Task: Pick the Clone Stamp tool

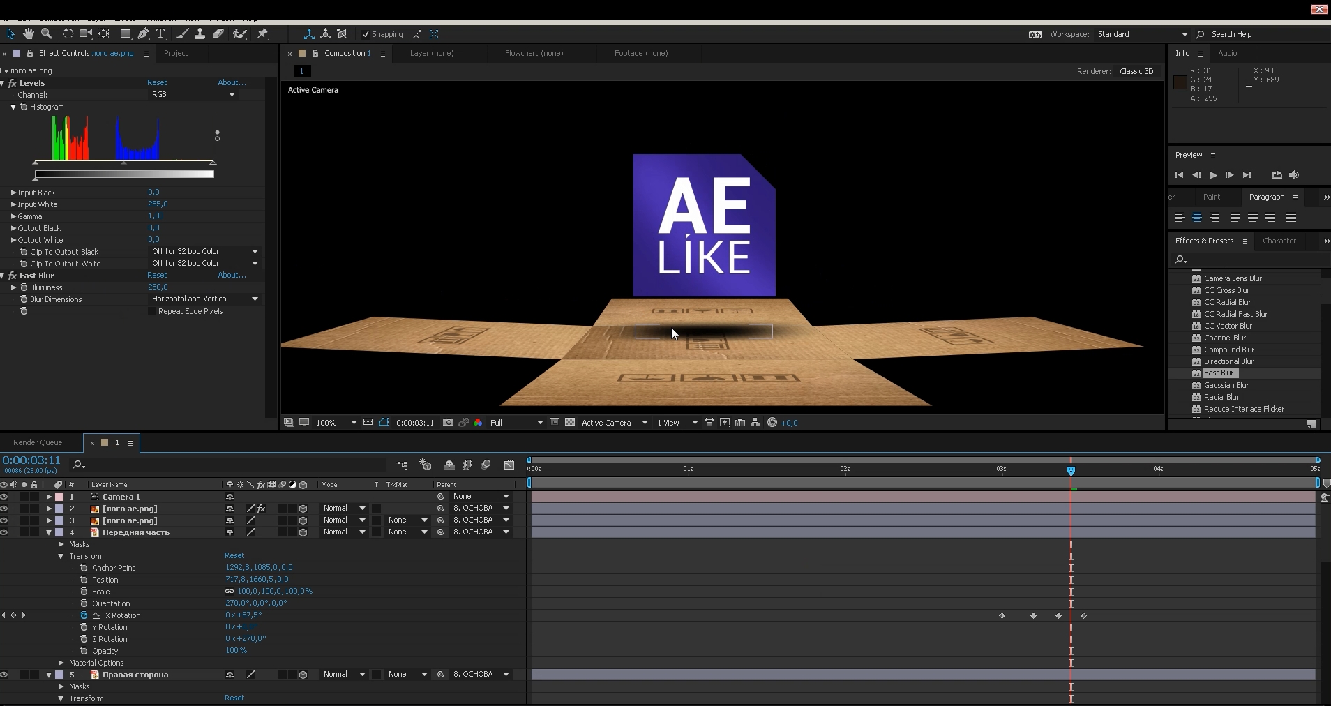Action: coord(200,33)
